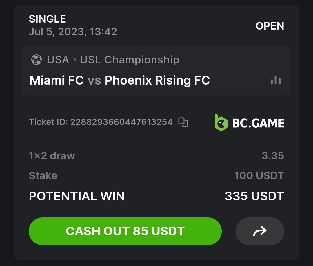Click the BC.GAME brand name text

258,123
